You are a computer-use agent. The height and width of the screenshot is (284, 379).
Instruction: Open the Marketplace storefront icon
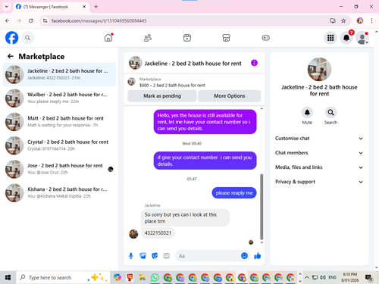click(227, 38)
